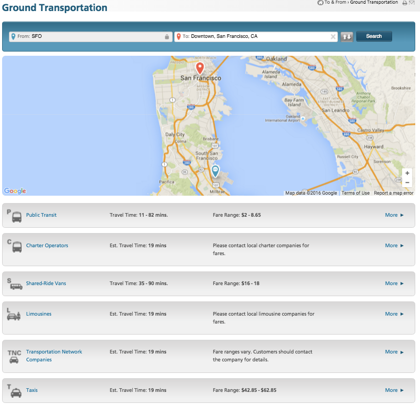Image resolution: width=420 pixels, height=404 pixels.
Task: Open the Limousines link
Action: [38, 314]
